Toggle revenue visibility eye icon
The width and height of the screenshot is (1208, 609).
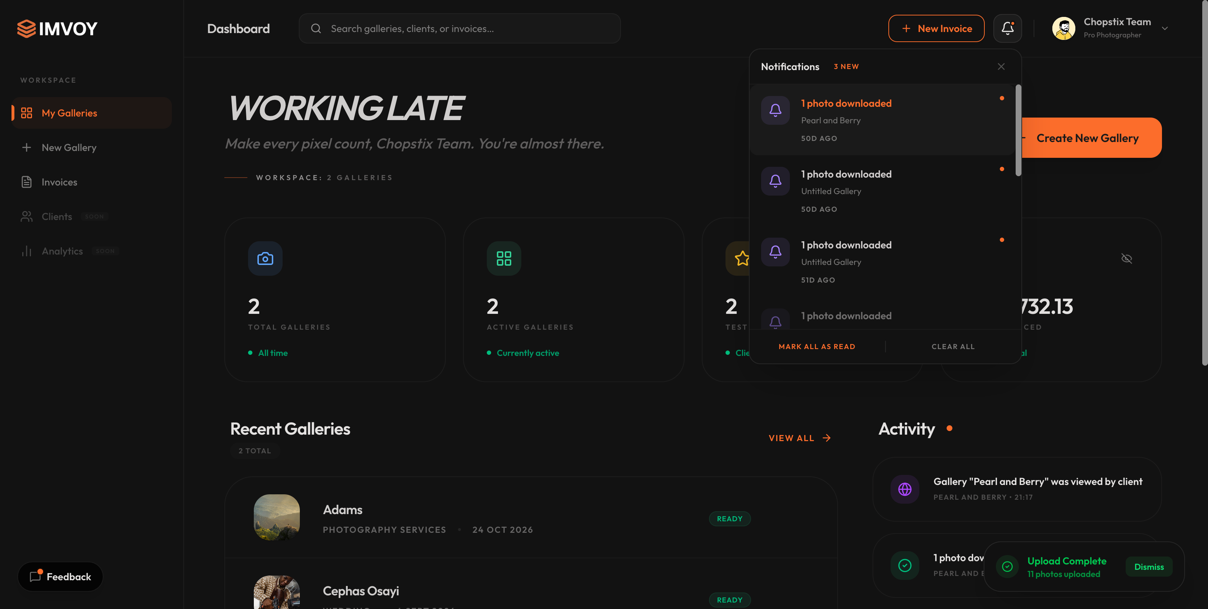coord(1126,258)
